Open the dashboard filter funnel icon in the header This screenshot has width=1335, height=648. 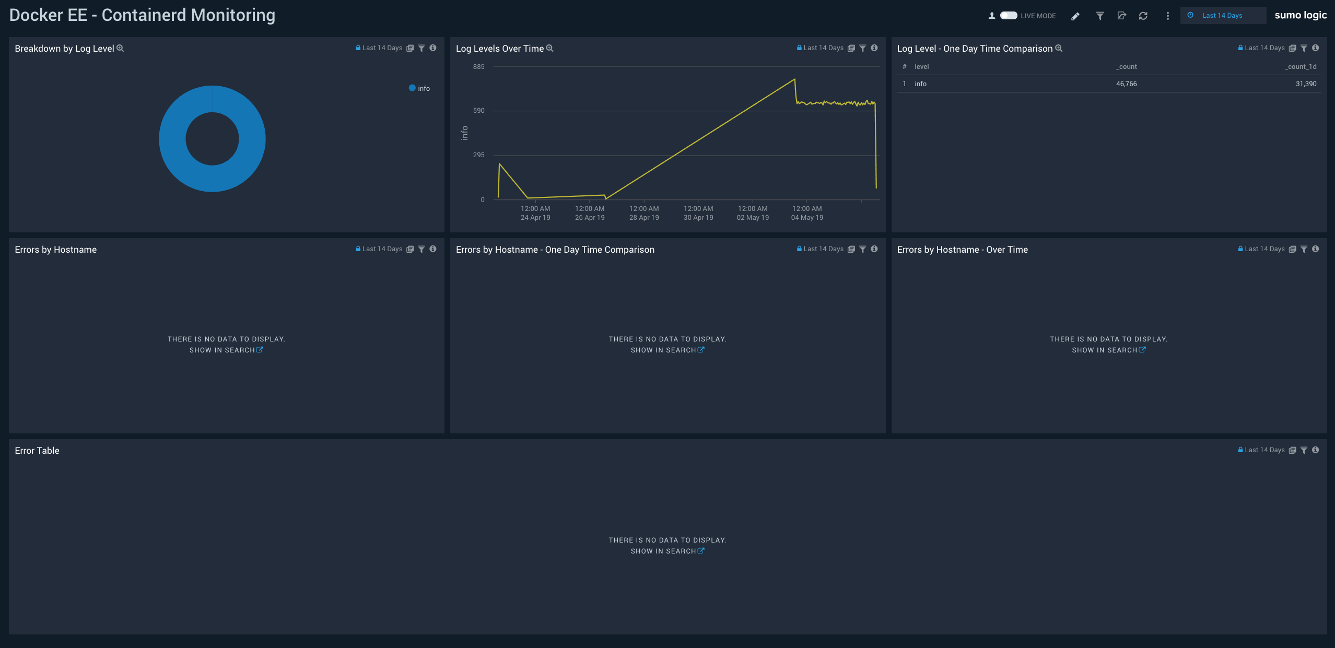[1099, 16]
